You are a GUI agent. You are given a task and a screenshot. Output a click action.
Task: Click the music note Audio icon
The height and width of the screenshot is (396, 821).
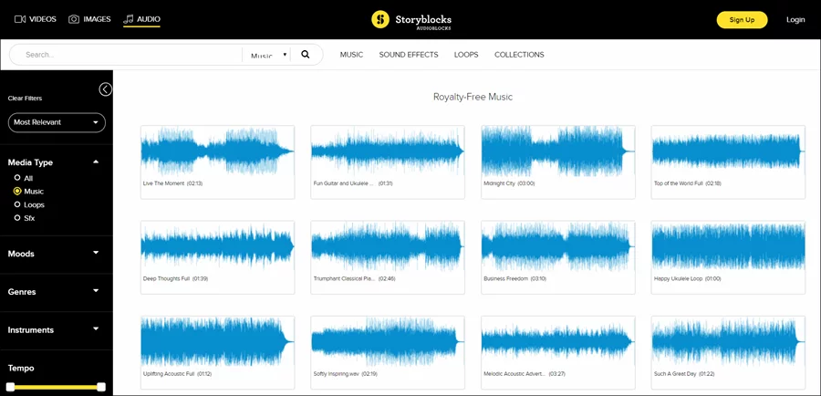pos(129,19)
